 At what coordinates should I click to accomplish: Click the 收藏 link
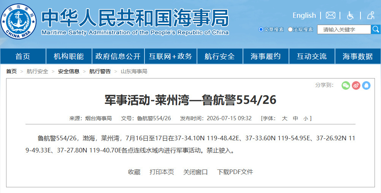pos(134,172)
